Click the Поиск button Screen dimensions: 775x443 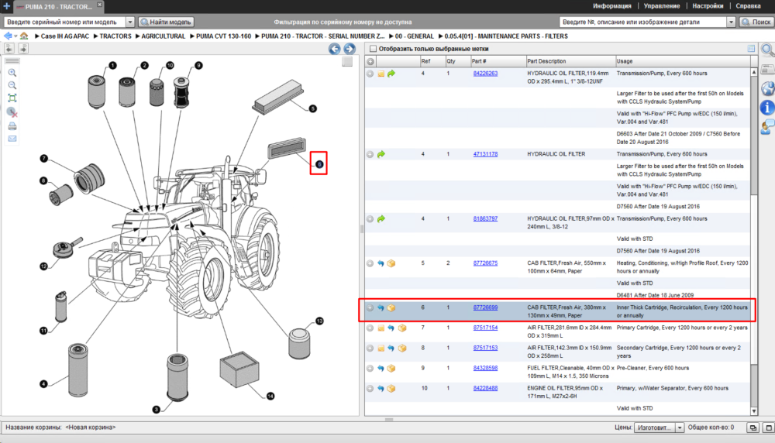pos(756,22)
